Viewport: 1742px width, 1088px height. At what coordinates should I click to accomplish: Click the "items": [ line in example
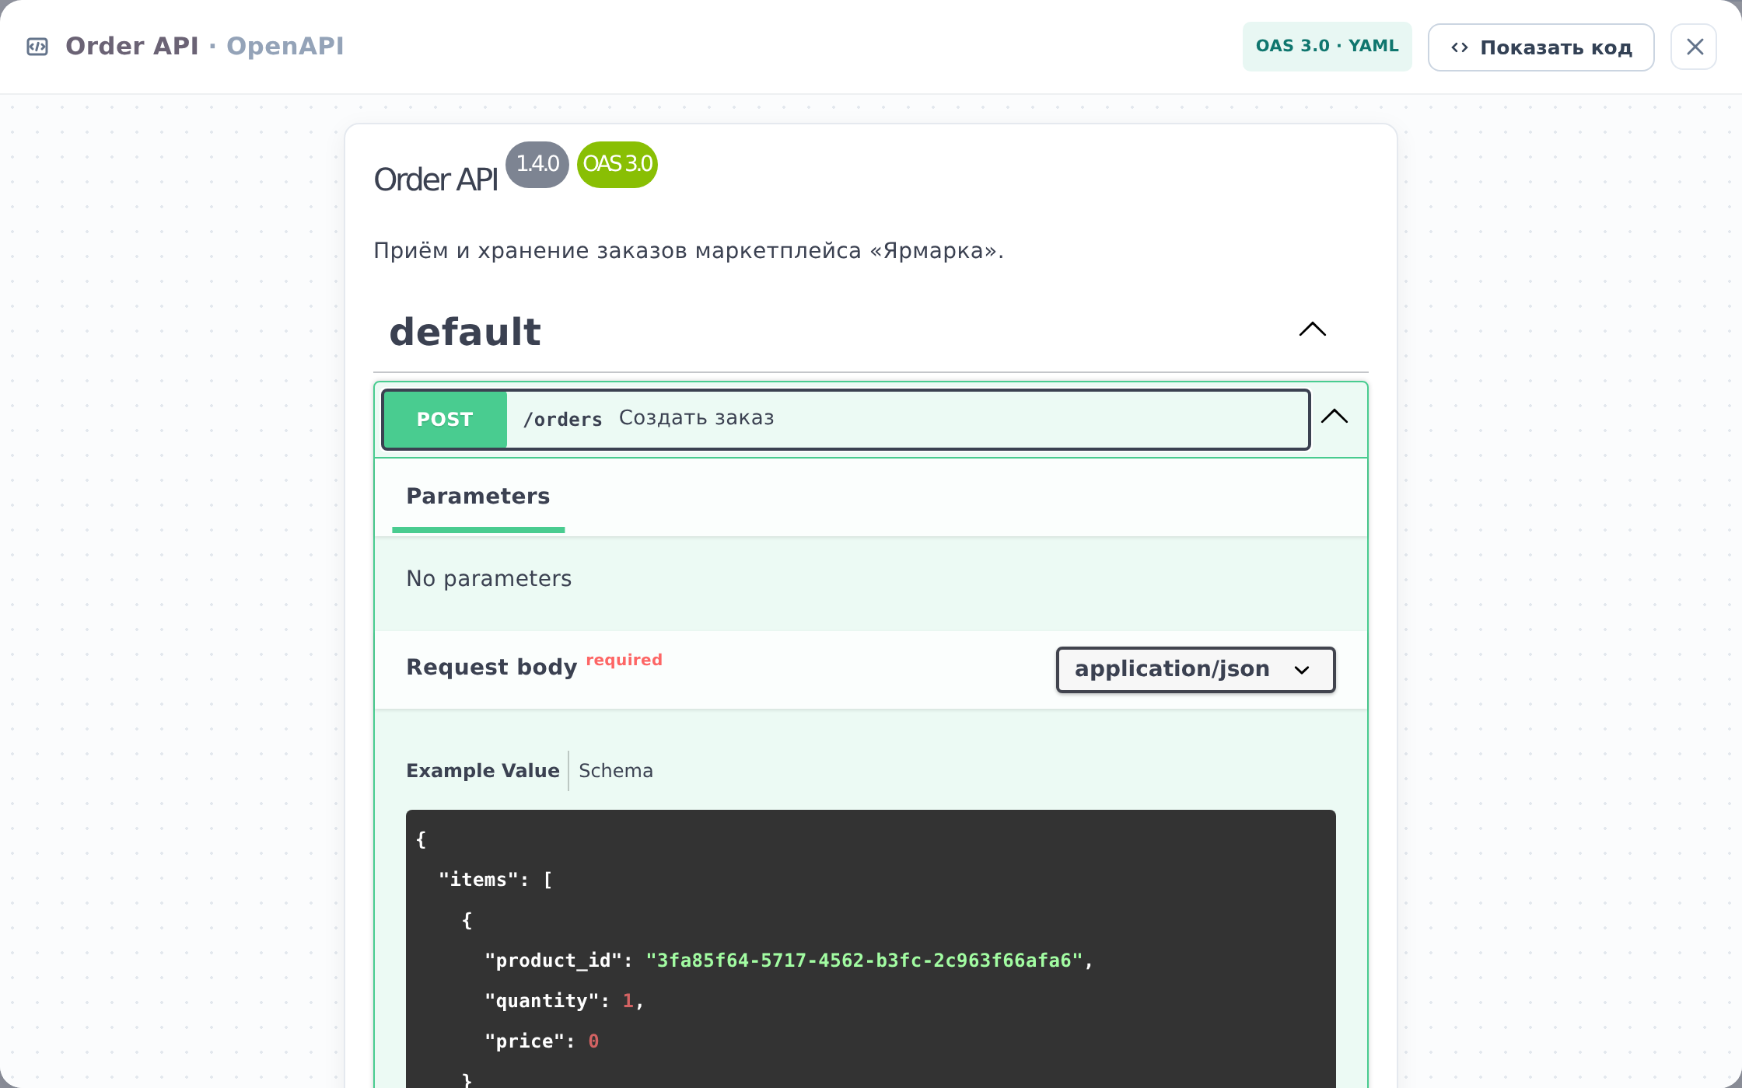pyautogui.click(x=495, y=880)
